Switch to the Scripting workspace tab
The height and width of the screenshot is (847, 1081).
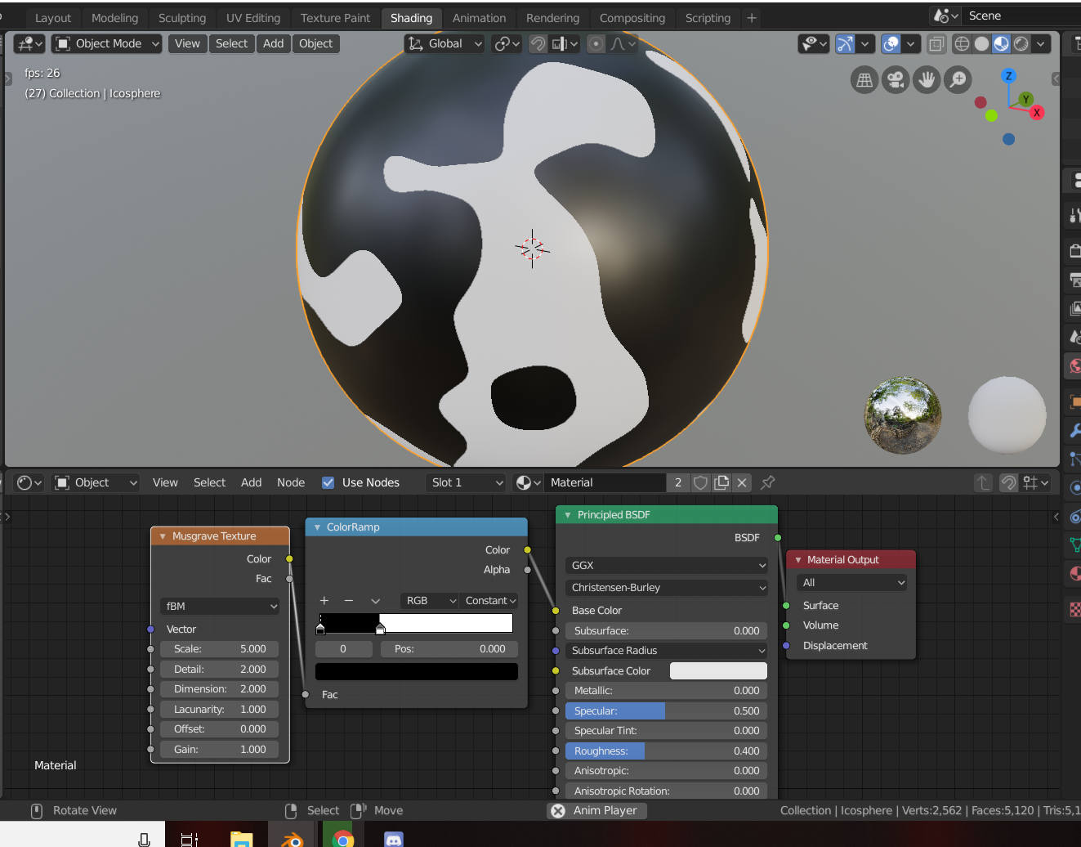point(708,18)
